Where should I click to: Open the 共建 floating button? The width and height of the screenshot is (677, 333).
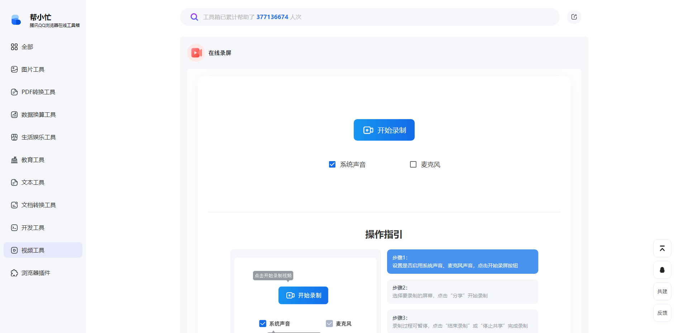tap(662, 291)
